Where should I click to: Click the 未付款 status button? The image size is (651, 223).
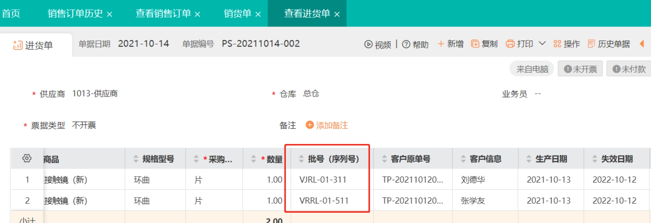pyautogui.click(x=629, y=69)
